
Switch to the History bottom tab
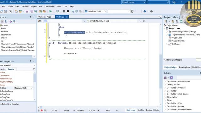pyautogui.click(x=157, y=110)
